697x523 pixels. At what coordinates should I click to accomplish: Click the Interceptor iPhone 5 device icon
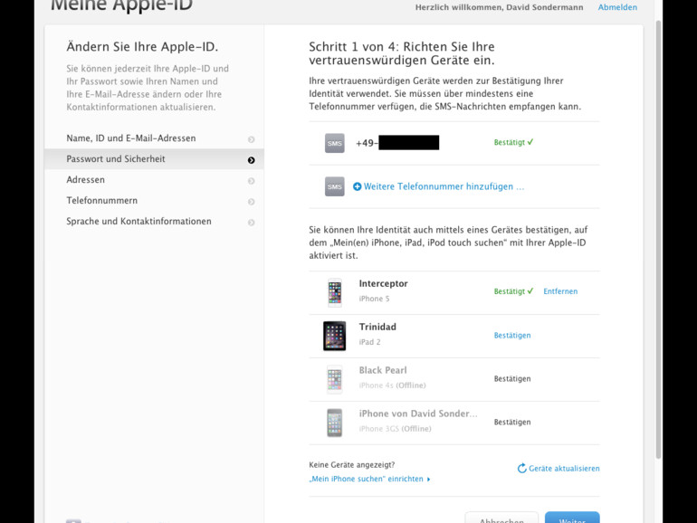click(334, 292)
